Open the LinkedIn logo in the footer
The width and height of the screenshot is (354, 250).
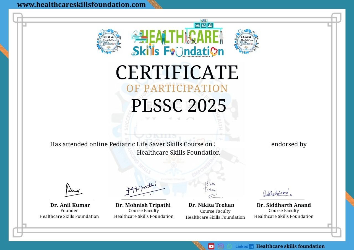(x=244, y=246)
